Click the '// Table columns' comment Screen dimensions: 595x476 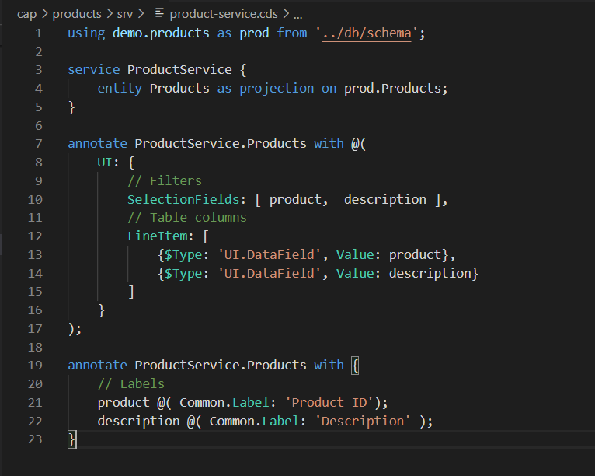187,218
